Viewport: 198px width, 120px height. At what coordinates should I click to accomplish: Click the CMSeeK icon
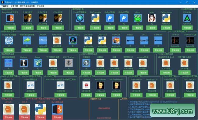click(x=43, y=40)
